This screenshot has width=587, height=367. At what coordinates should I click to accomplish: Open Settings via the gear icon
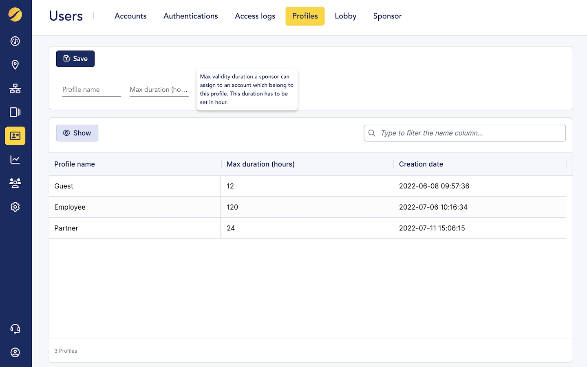[15, 207]
